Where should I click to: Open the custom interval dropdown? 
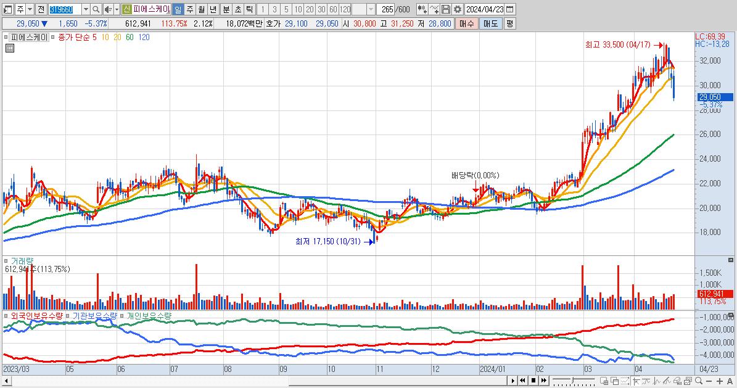click(x=371, y=9)
